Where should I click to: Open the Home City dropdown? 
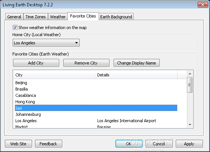46,43
